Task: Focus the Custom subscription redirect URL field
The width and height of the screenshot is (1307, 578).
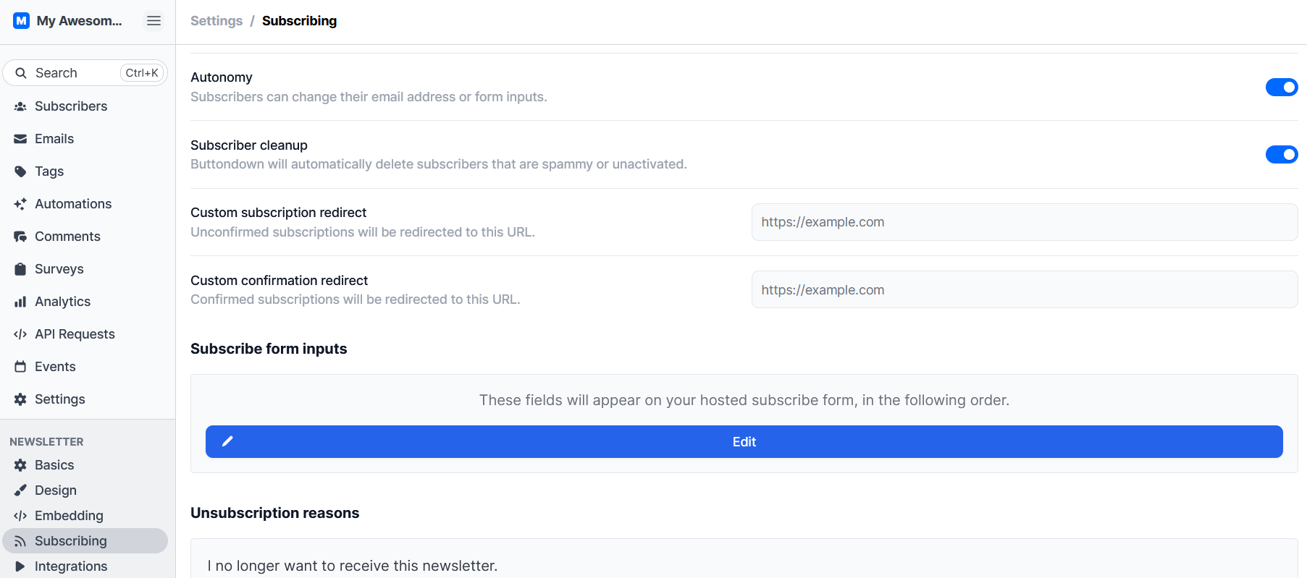Action: [1024, 222]
